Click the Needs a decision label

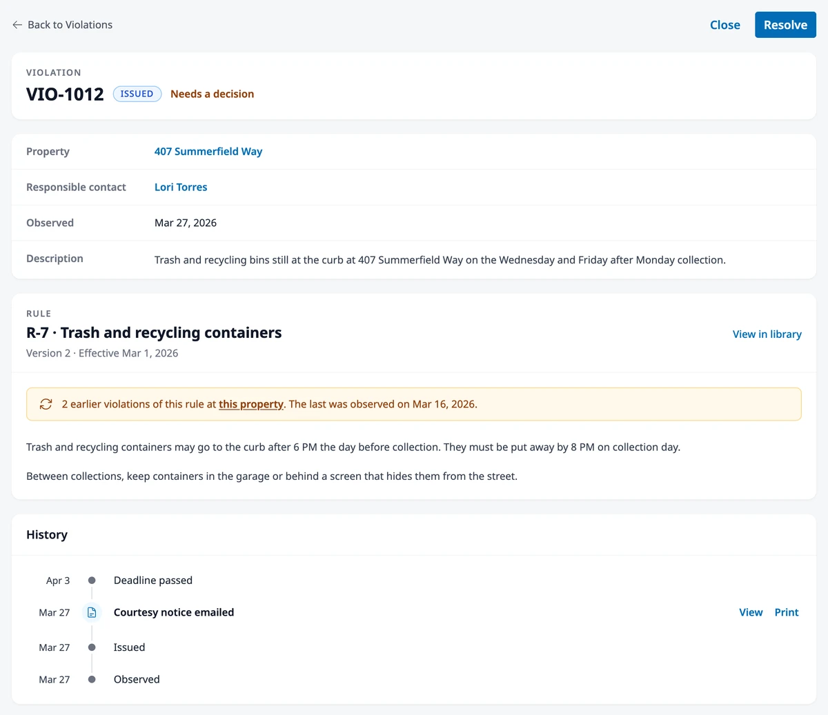[212, 94]
